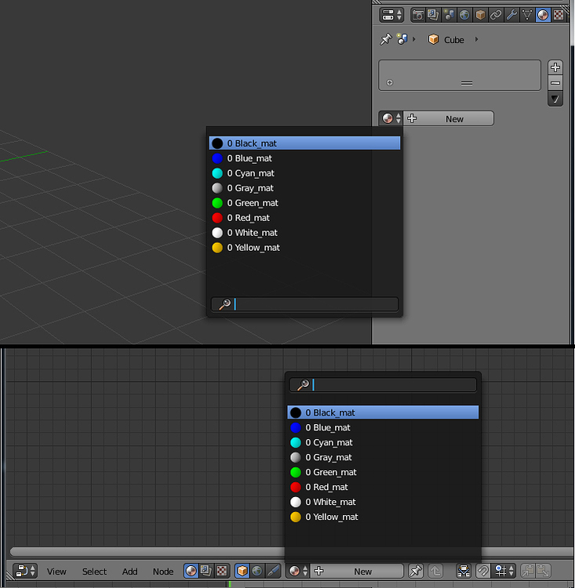Open the Object Data triangle tab

point(527,15)
